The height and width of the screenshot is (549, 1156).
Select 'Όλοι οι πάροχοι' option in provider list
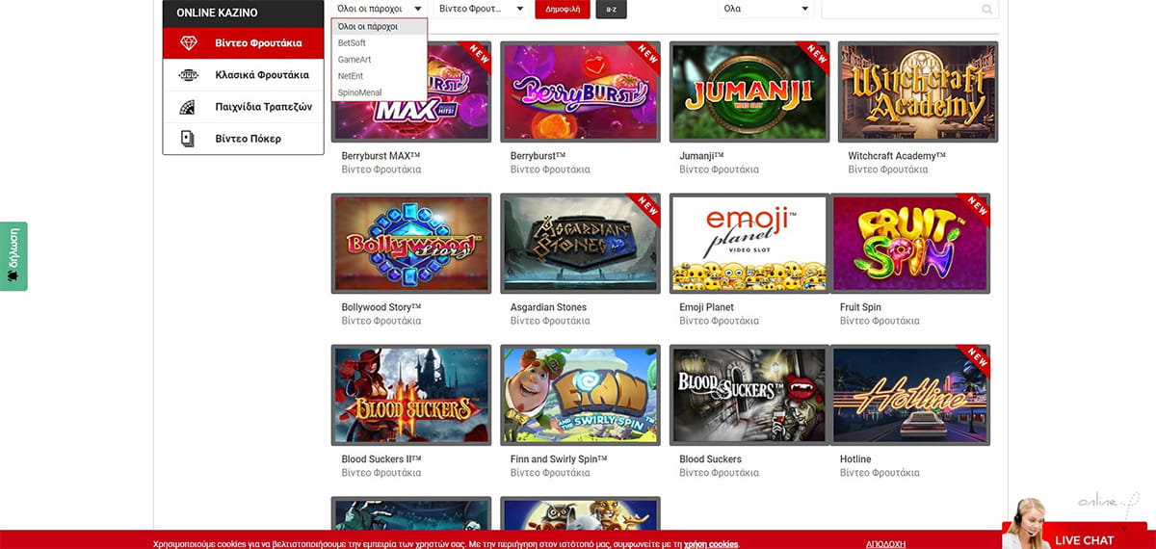pos(379,27)
